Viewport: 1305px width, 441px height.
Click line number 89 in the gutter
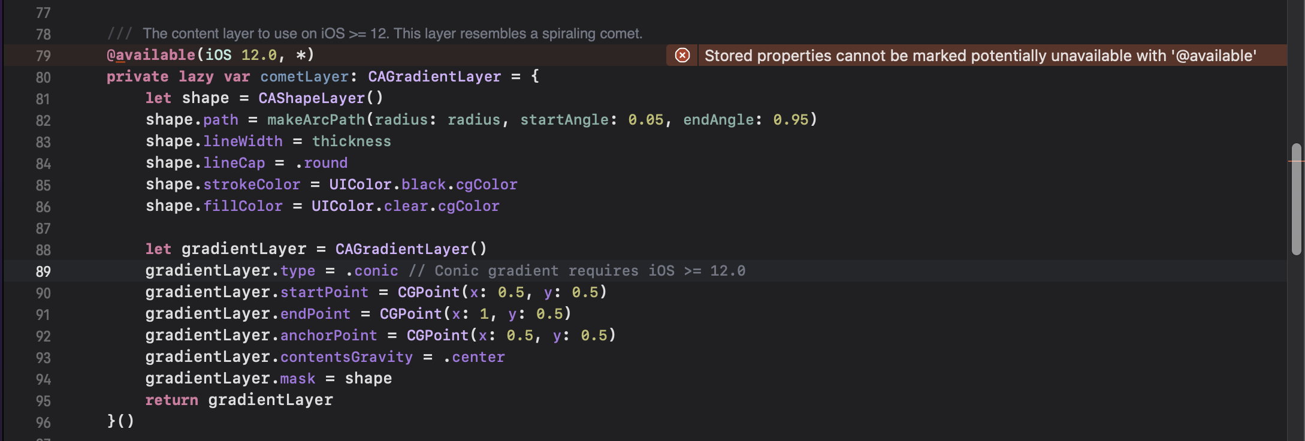click(x=43, y=271)
